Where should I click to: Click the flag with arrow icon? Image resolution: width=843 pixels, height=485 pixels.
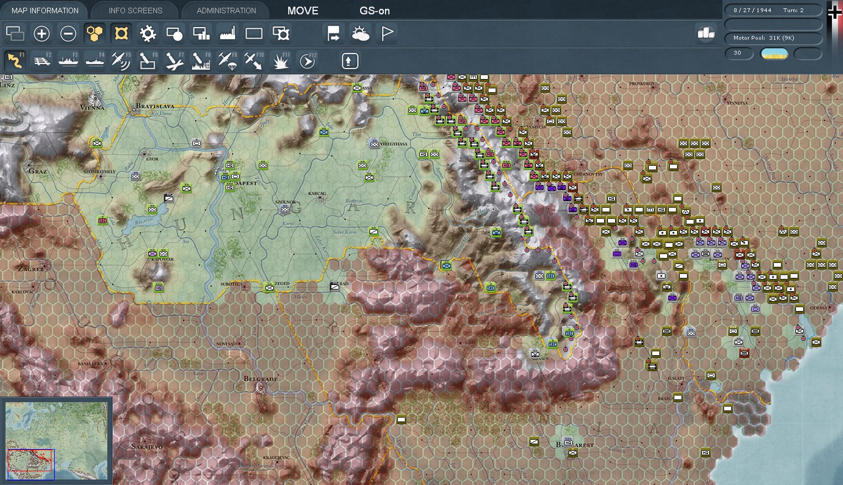point(334,34)
